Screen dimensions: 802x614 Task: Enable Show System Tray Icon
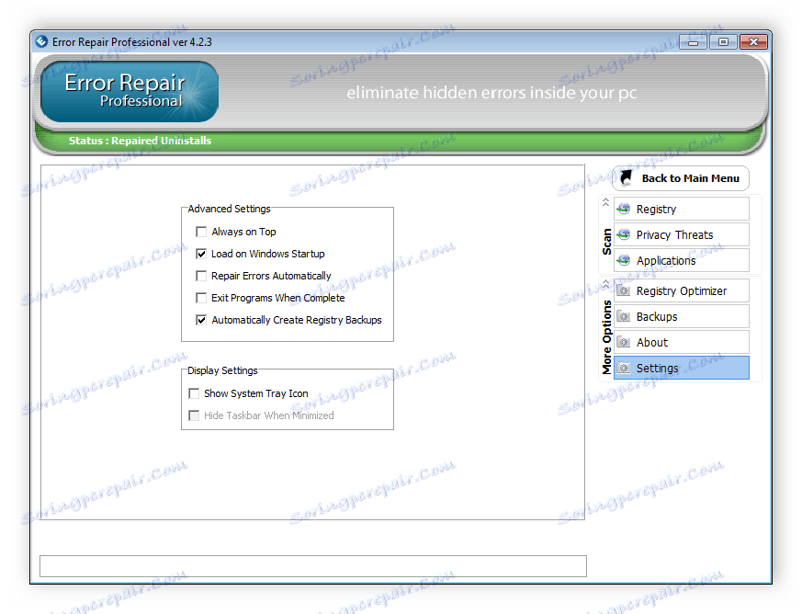pos(194,393)
